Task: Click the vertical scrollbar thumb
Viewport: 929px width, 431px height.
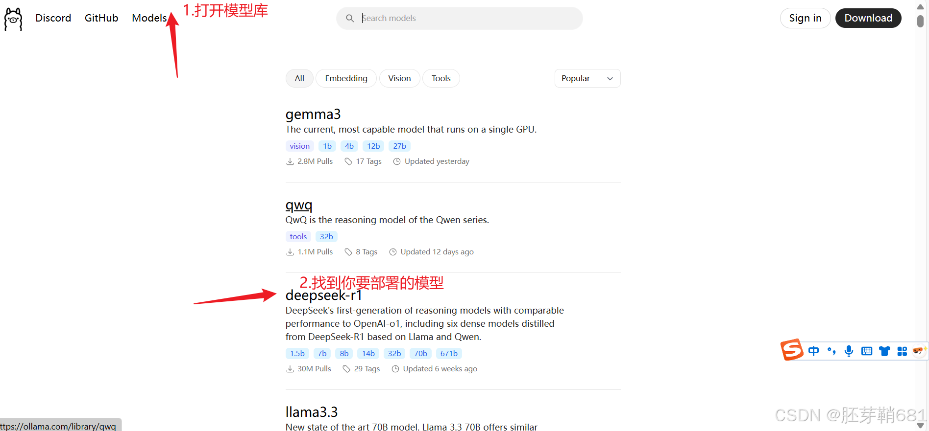Action: [x=921, y=21]
